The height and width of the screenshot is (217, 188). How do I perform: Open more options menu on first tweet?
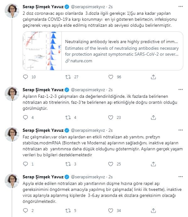180,7
